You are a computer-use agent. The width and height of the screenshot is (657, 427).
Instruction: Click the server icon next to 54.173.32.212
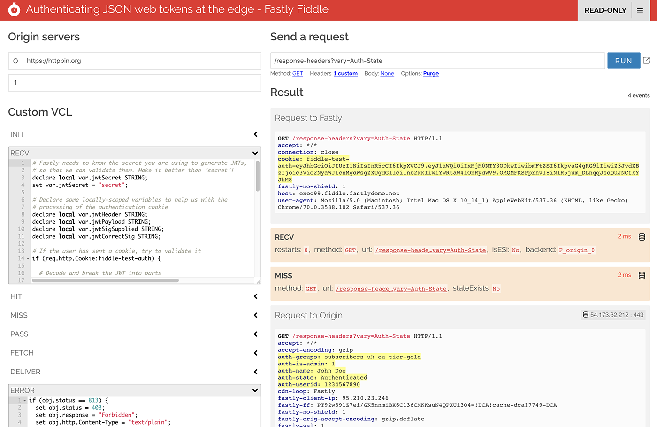tap(585, 315)
